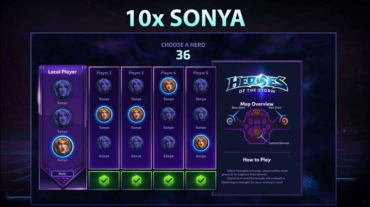The image size is (370, 207).
Task: Pick Local Player's second Sonya portrait
Action: coord(62,118)
